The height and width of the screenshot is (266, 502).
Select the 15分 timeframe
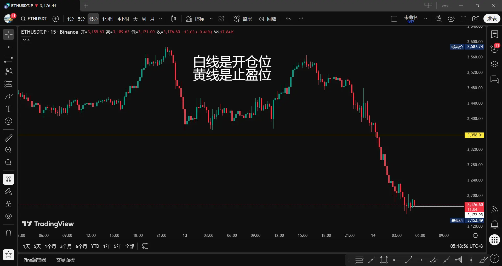click(93, 19)
